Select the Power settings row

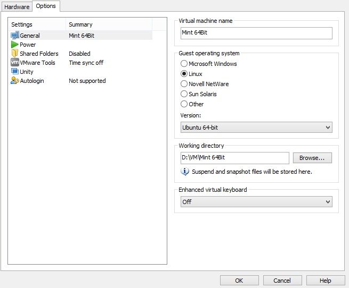click(81, 45)
